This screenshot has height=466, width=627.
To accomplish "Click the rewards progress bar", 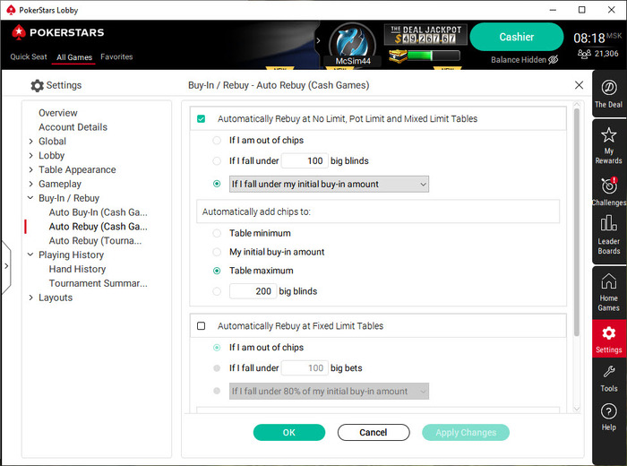I will [x=434, y=56].
